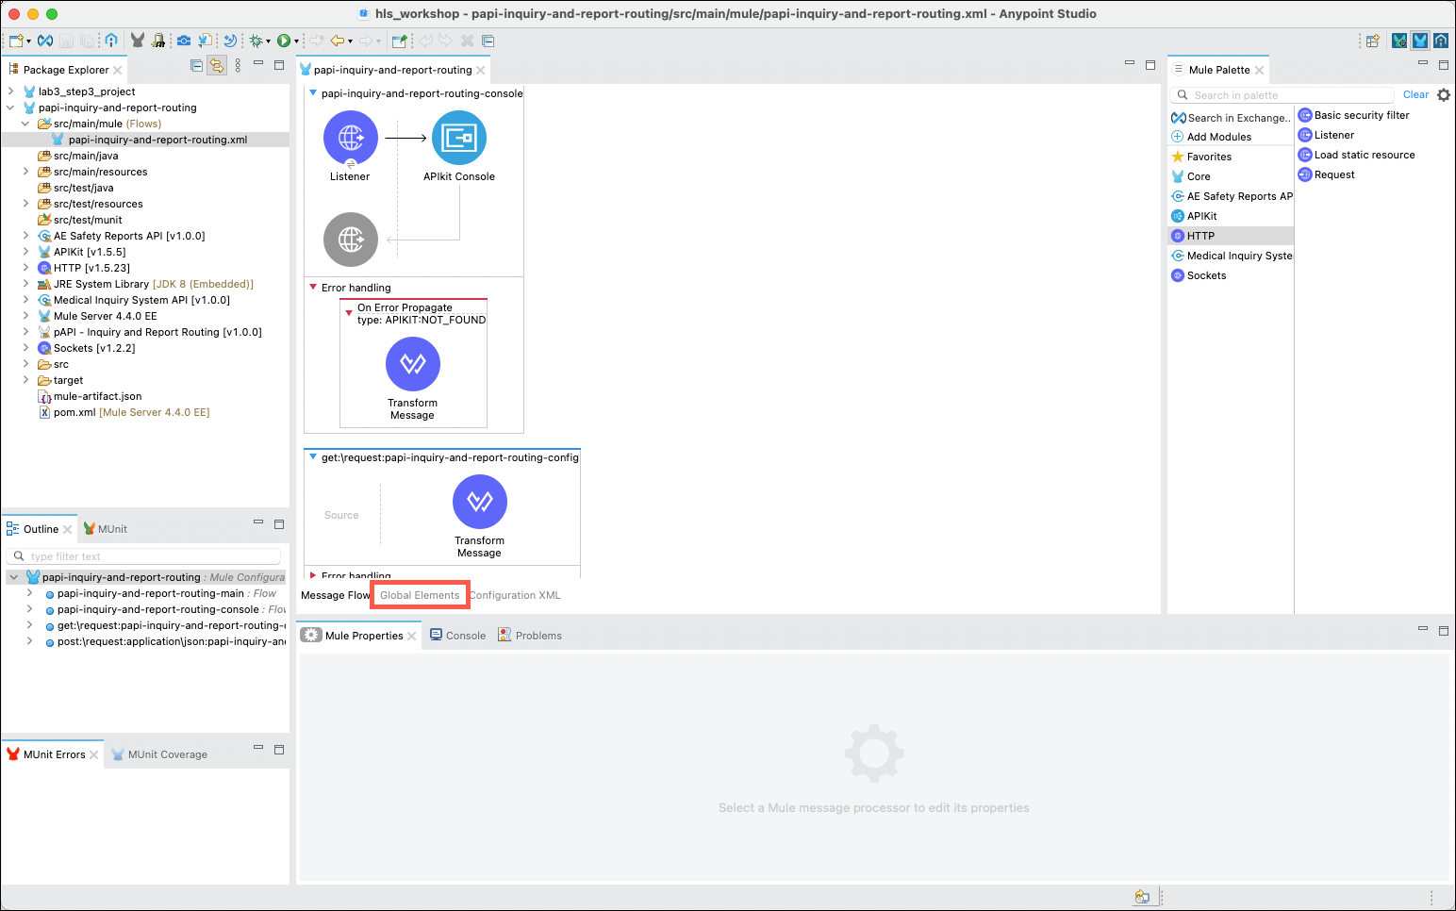
Task: Click Add Modules in the palette
Action: click(1211, 137)
